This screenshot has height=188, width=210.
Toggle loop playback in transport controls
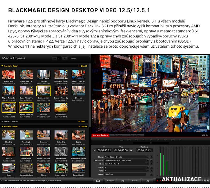point(121,140)
